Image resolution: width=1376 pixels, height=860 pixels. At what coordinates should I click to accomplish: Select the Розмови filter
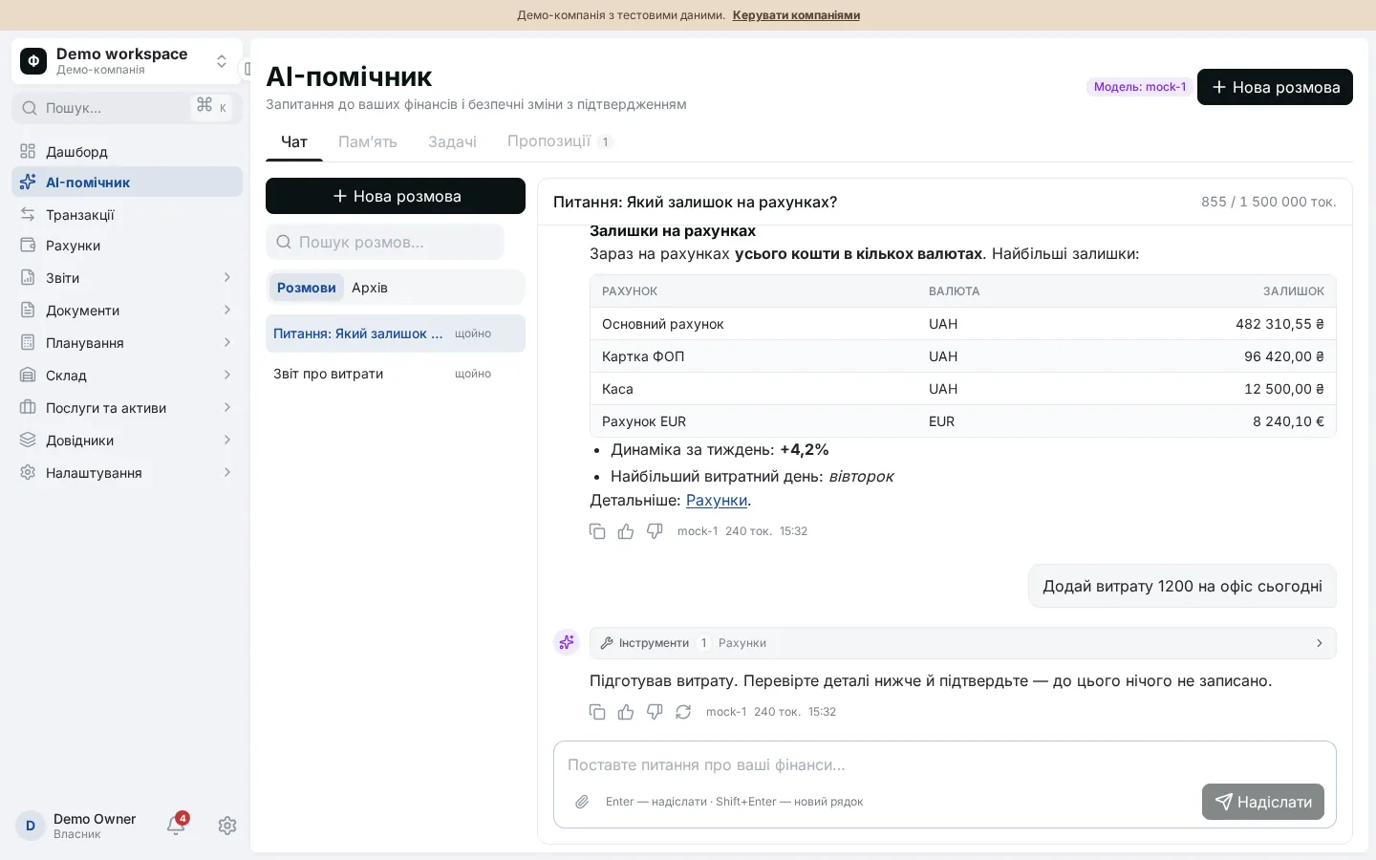click(307, 288)
